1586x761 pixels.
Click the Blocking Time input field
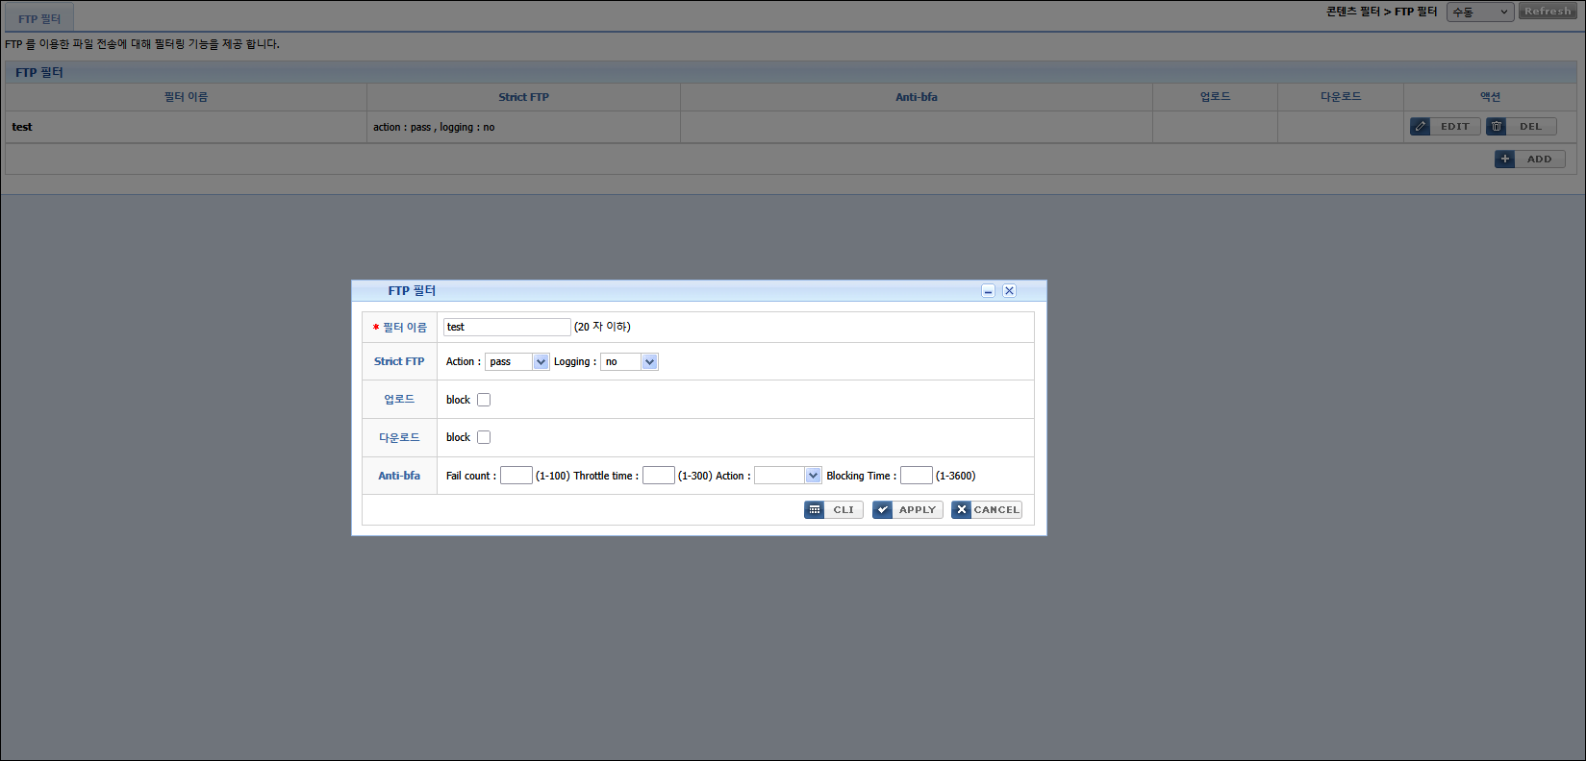(916, 476)
